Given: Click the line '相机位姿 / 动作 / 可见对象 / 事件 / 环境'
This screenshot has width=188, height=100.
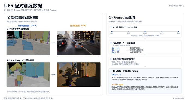Looking at the screenshot, I should (145, 36).
